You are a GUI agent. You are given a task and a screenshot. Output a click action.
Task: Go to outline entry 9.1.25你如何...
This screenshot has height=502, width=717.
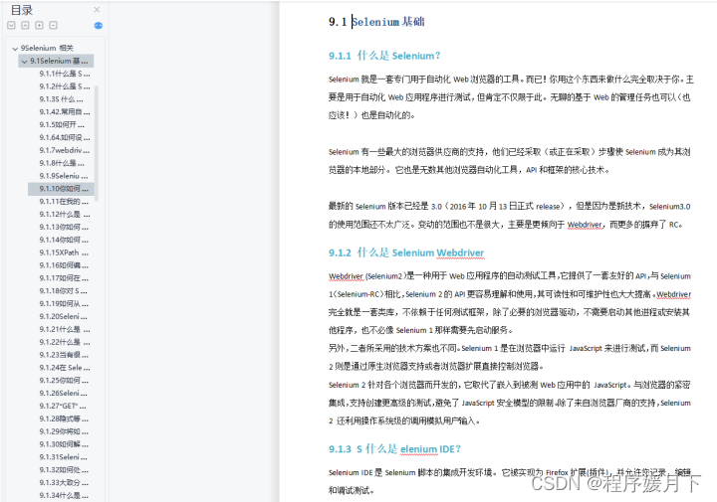pyautogui.click(x=64, y=380)
